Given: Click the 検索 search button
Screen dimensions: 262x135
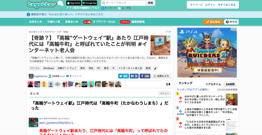Looking at the screenshot, I should point(150,3).
